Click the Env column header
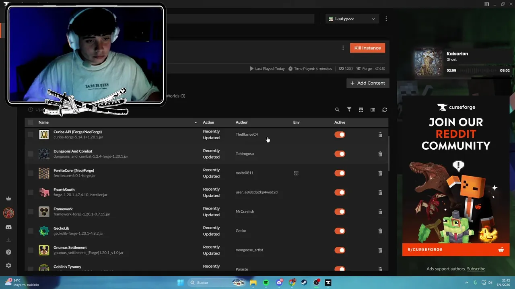Viewport: 515px width, 289px height. (x=296, y=122)
